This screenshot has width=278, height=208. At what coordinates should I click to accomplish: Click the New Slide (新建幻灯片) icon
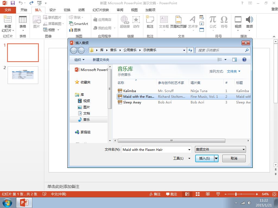(8, 19)
